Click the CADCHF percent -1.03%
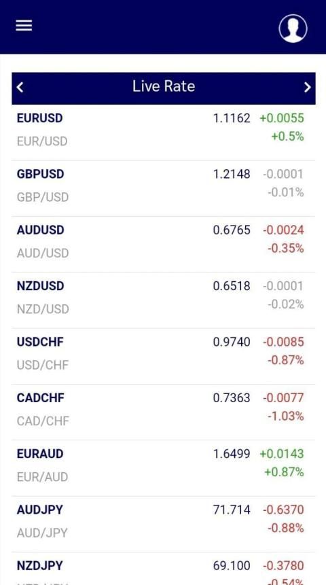This screenshot has height=585, width=326. [x=286, y=416]
